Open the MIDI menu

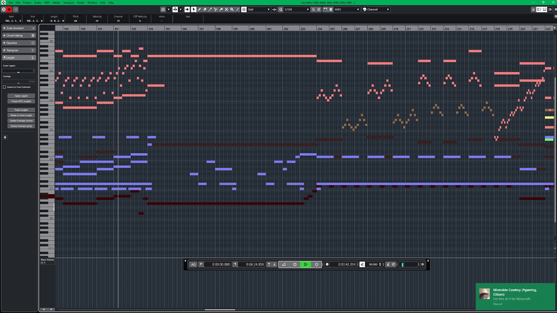(47, 3)
